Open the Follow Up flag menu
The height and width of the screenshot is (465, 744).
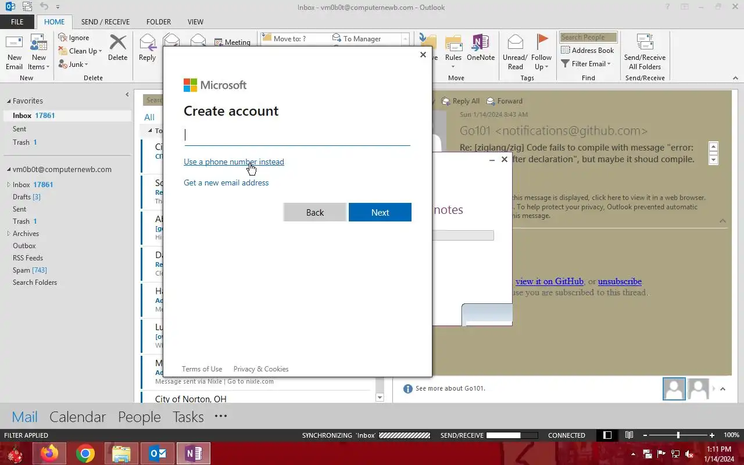coord(541,52)
